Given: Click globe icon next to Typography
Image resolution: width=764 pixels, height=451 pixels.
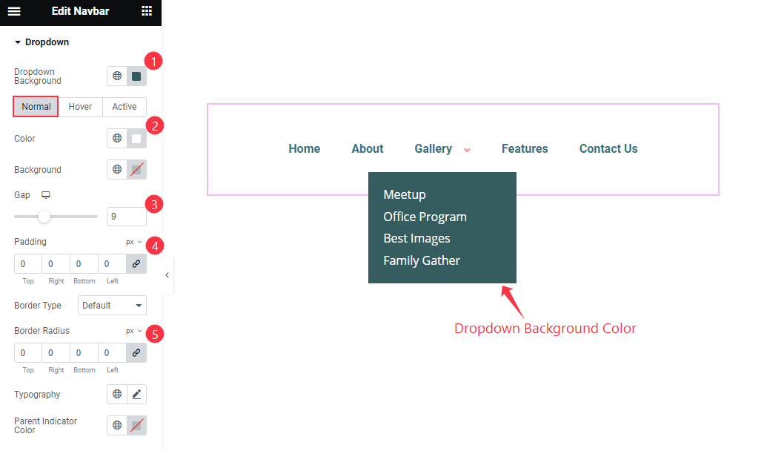Looking at the screenshot, I should pos(117,395).
